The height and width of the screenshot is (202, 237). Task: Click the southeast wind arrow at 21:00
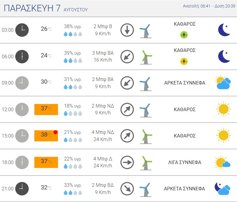[x=127, y=189]
